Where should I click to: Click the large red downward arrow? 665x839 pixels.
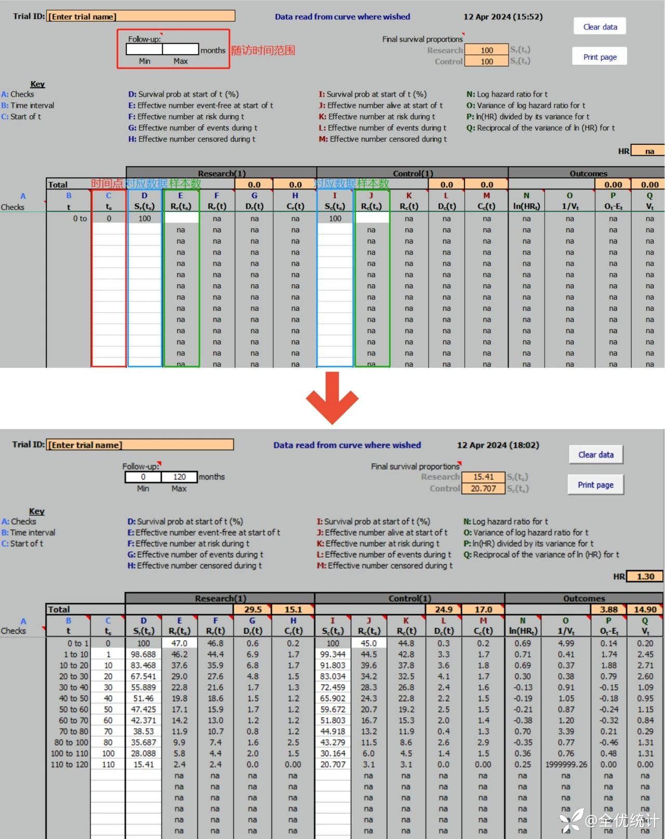tap(332, 397)
